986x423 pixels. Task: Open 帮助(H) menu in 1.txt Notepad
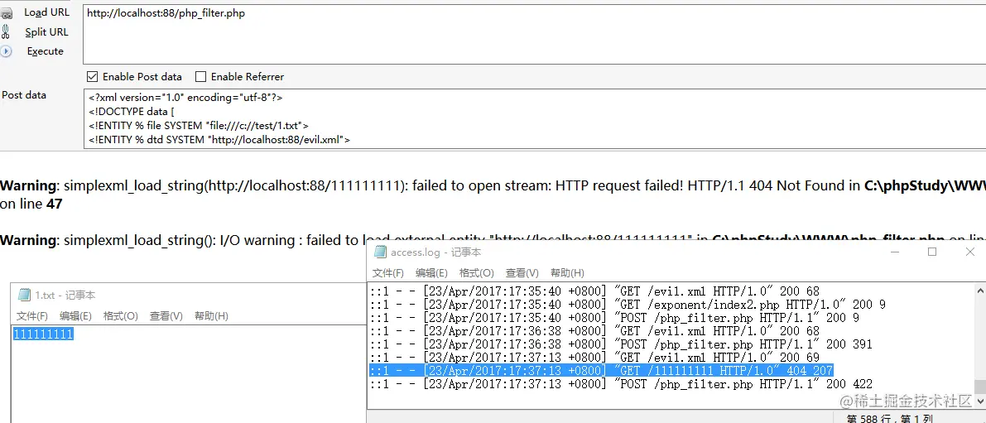point(211,315)
